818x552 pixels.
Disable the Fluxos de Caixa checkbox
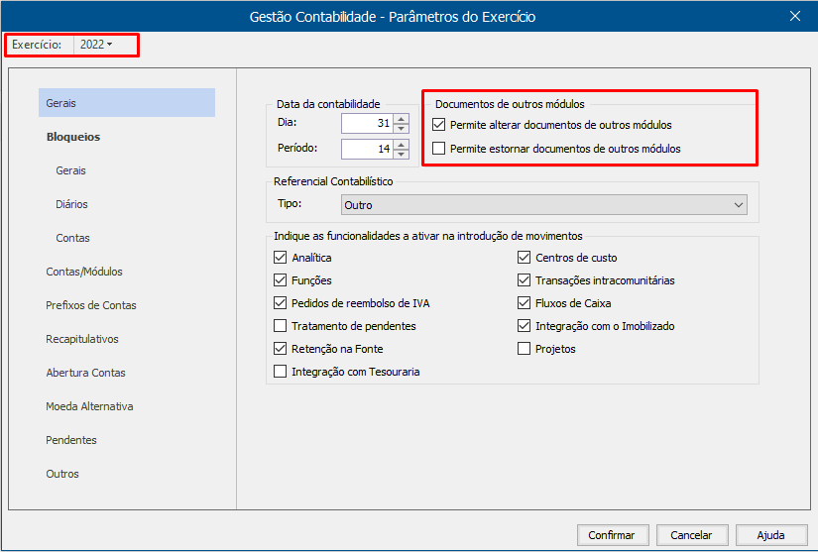coord(524,303)
